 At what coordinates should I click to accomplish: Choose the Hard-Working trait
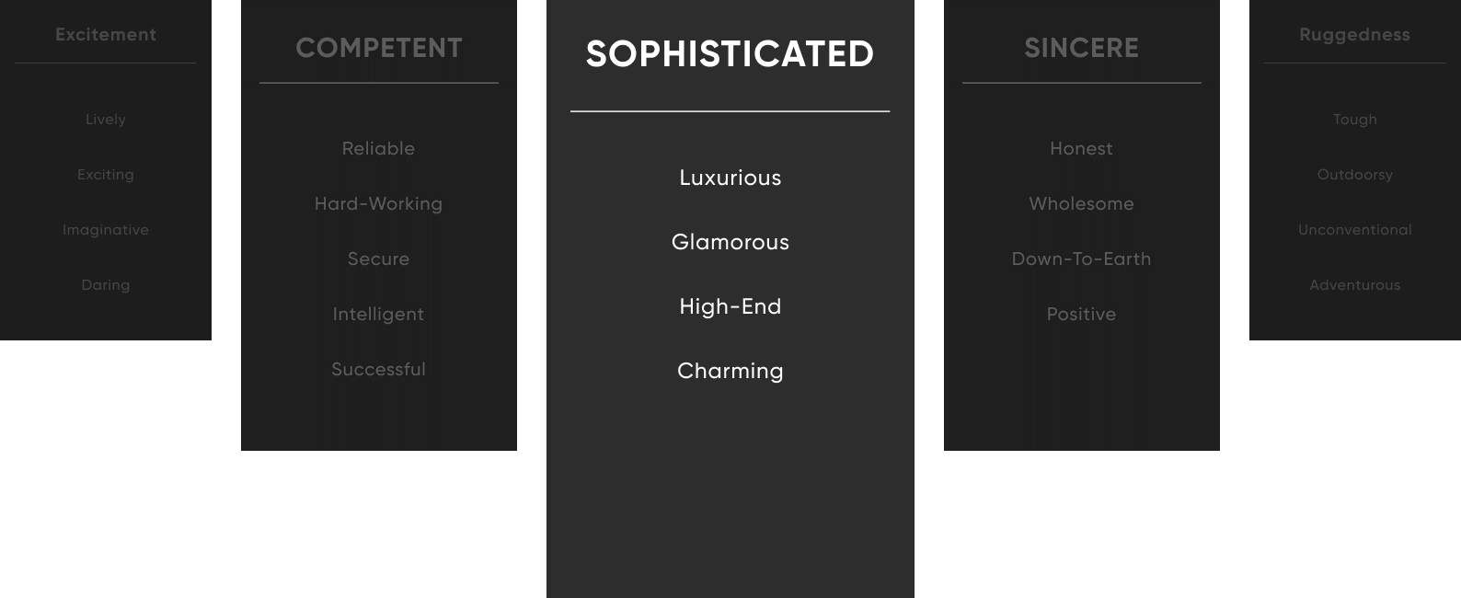tap(378, 203)
